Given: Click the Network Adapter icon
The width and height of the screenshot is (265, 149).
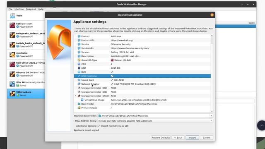Looking at the screenshot, I should (x=79, y=84).
